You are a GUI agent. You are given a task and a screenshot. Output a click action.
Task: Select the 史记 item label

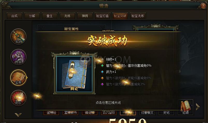[x=166, y=113]
